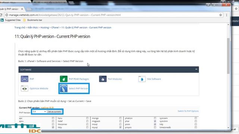The height and width of the screenshot is (134, 239).
Task: Enable the phalcon extension checkbox
Action: coord(155,118)
